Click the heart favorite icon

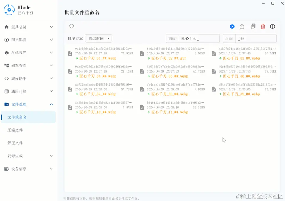(x=72, y=26)
